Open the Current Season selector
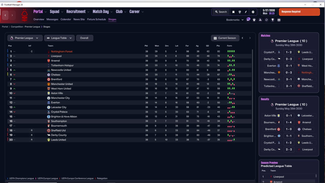Viewport: 325px width, 183px height. (x=225, y=38)
